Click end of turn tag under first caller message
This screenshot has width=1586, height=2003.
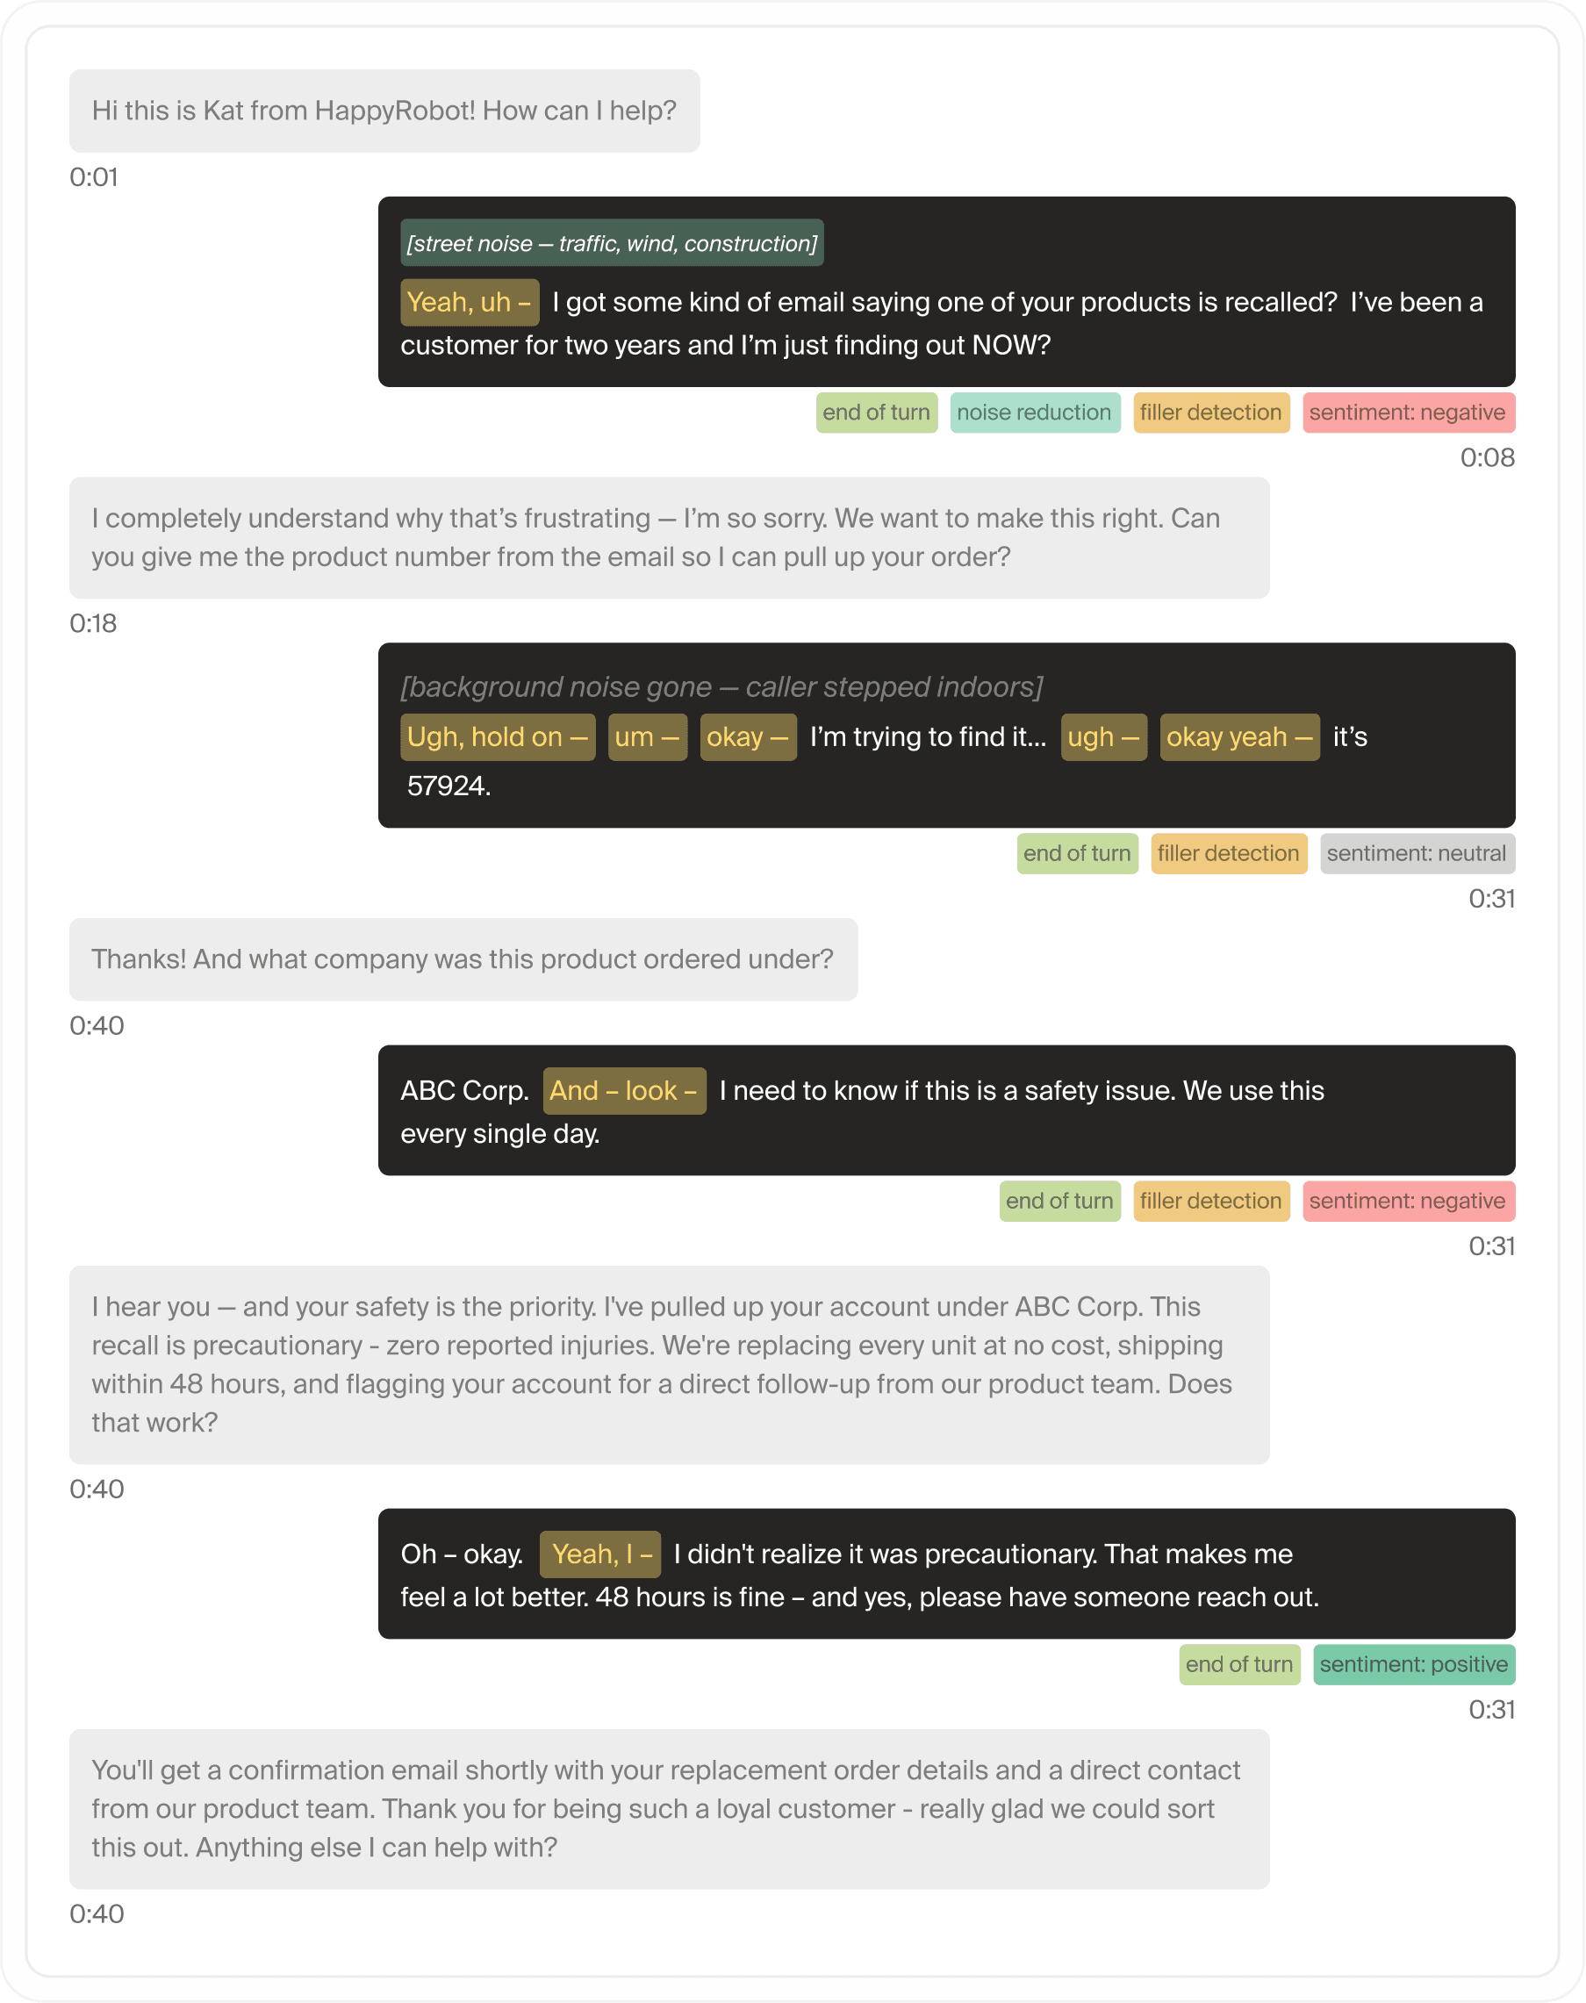pyautogui.click(x=877, y=413)
